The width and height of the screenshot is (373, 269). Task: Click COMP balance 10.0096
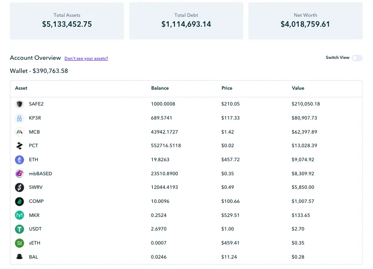coord(160,201)
